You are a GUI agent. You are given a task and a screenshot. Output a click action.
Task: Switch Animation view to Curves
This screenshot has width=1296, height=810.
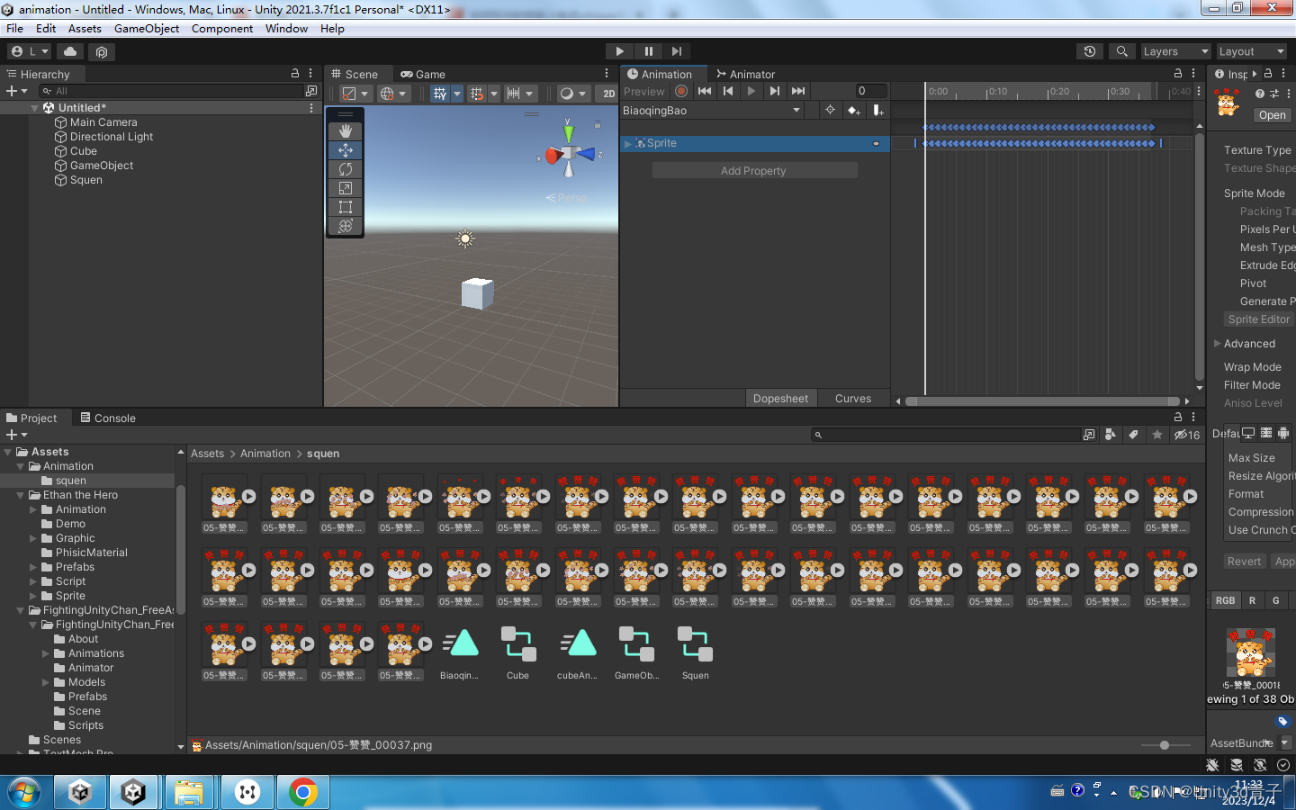[x=853, y=398]
